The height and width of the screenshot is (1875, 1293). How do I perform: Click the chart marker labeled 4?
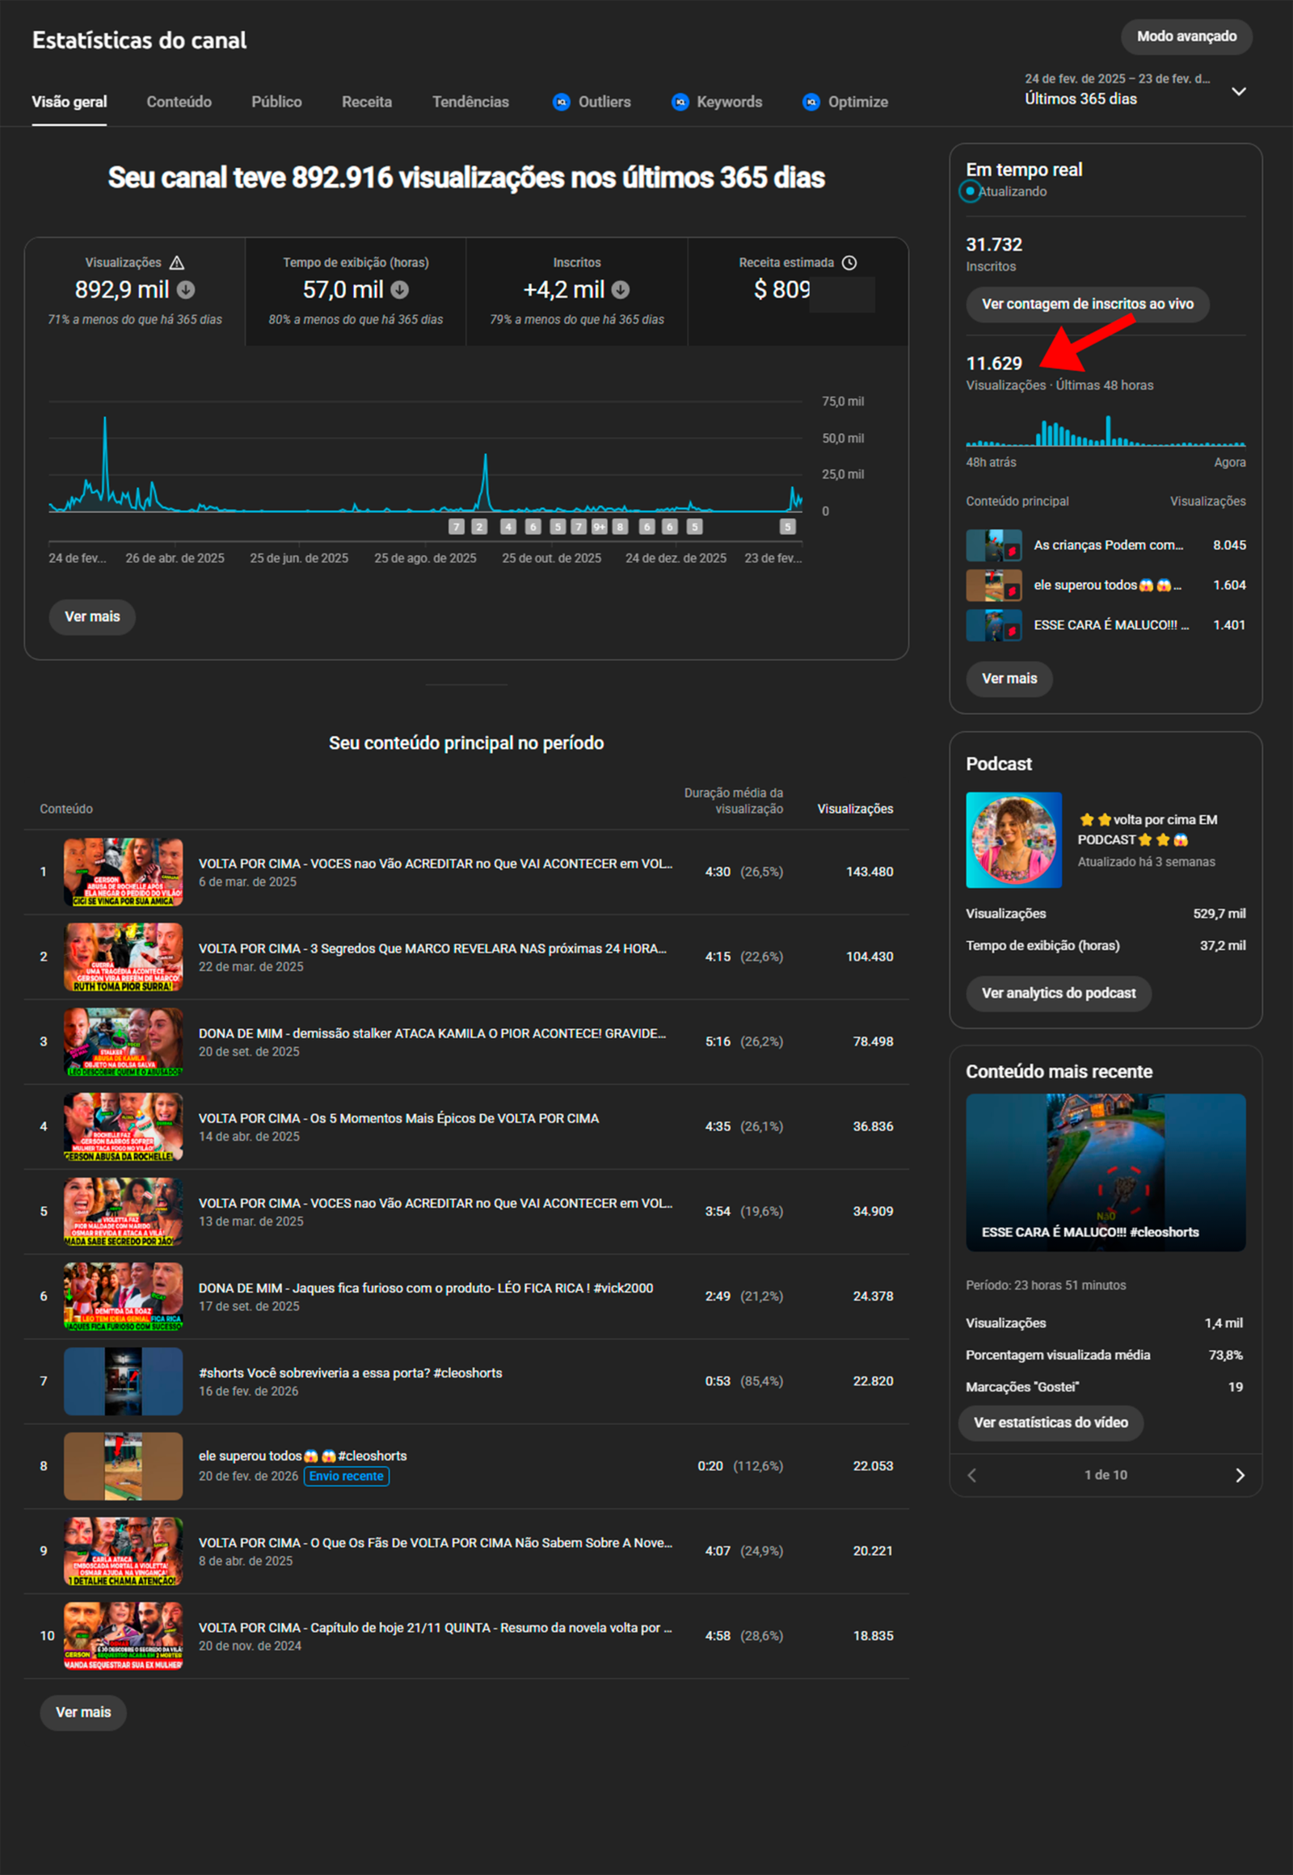508,527
